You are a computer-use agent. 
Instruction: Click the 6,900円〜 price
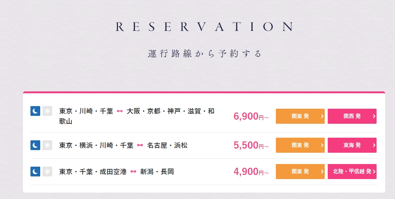coord(251,116)
